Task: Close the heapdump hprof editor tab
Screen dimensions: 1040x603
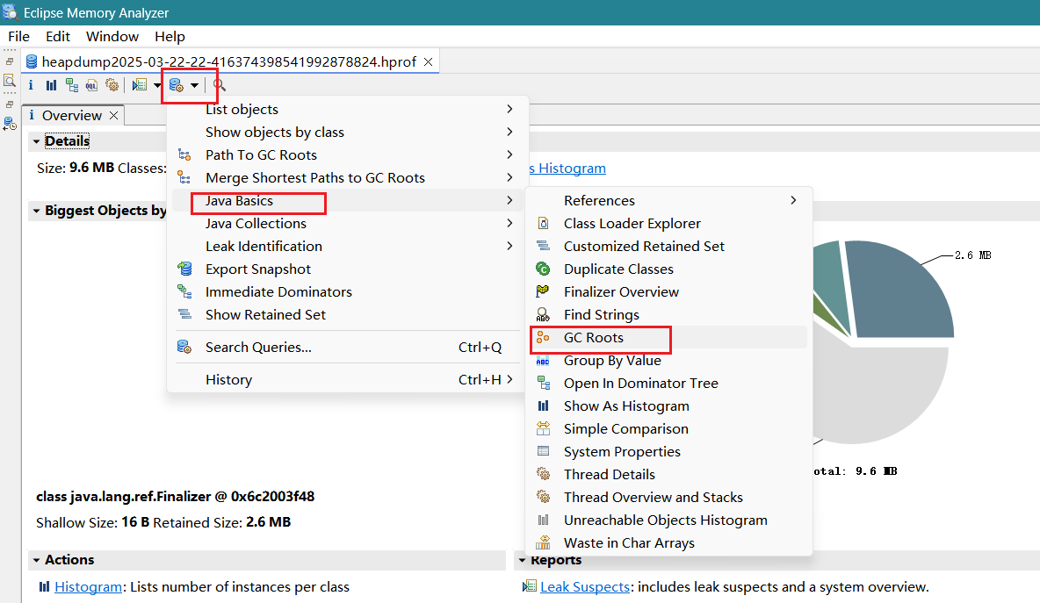Action: pos(429,61)
